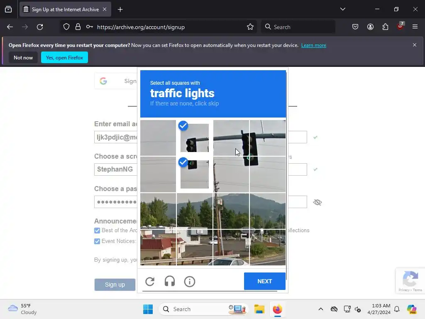Screen dimensions: 425x319
Task: Click the taskbar clock showing 1:03 AM
Action: 379,309
